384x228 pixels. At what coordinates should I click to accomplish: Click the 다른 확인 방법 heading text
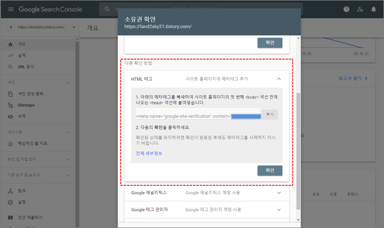coord(138,63)
